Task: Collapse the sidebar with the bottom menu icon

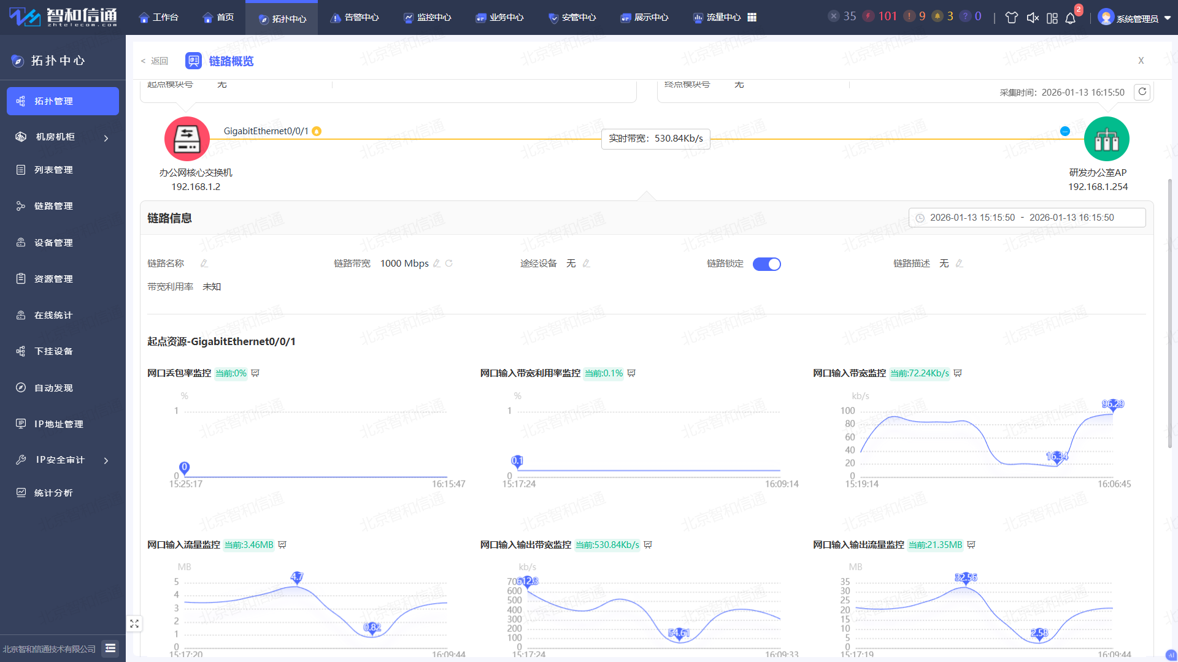Action: point(110,649)
